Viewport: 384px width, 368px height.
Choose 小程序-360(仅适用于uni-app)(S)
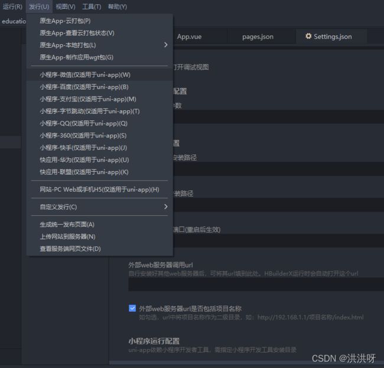pyautogui.click(x=100, y=136)
